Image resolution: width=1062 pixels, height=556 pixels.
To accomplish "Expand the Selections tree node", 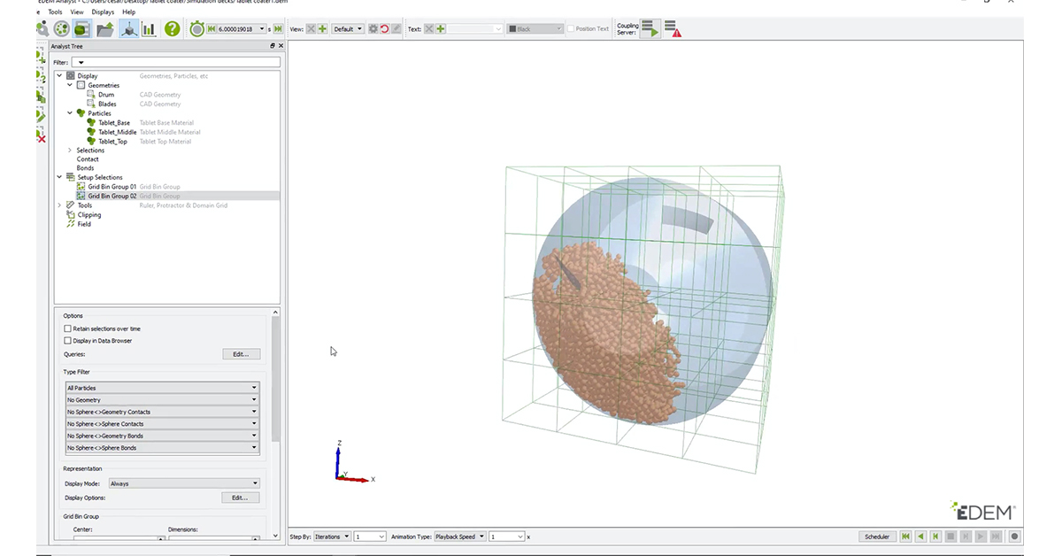I will coord(70,151).
